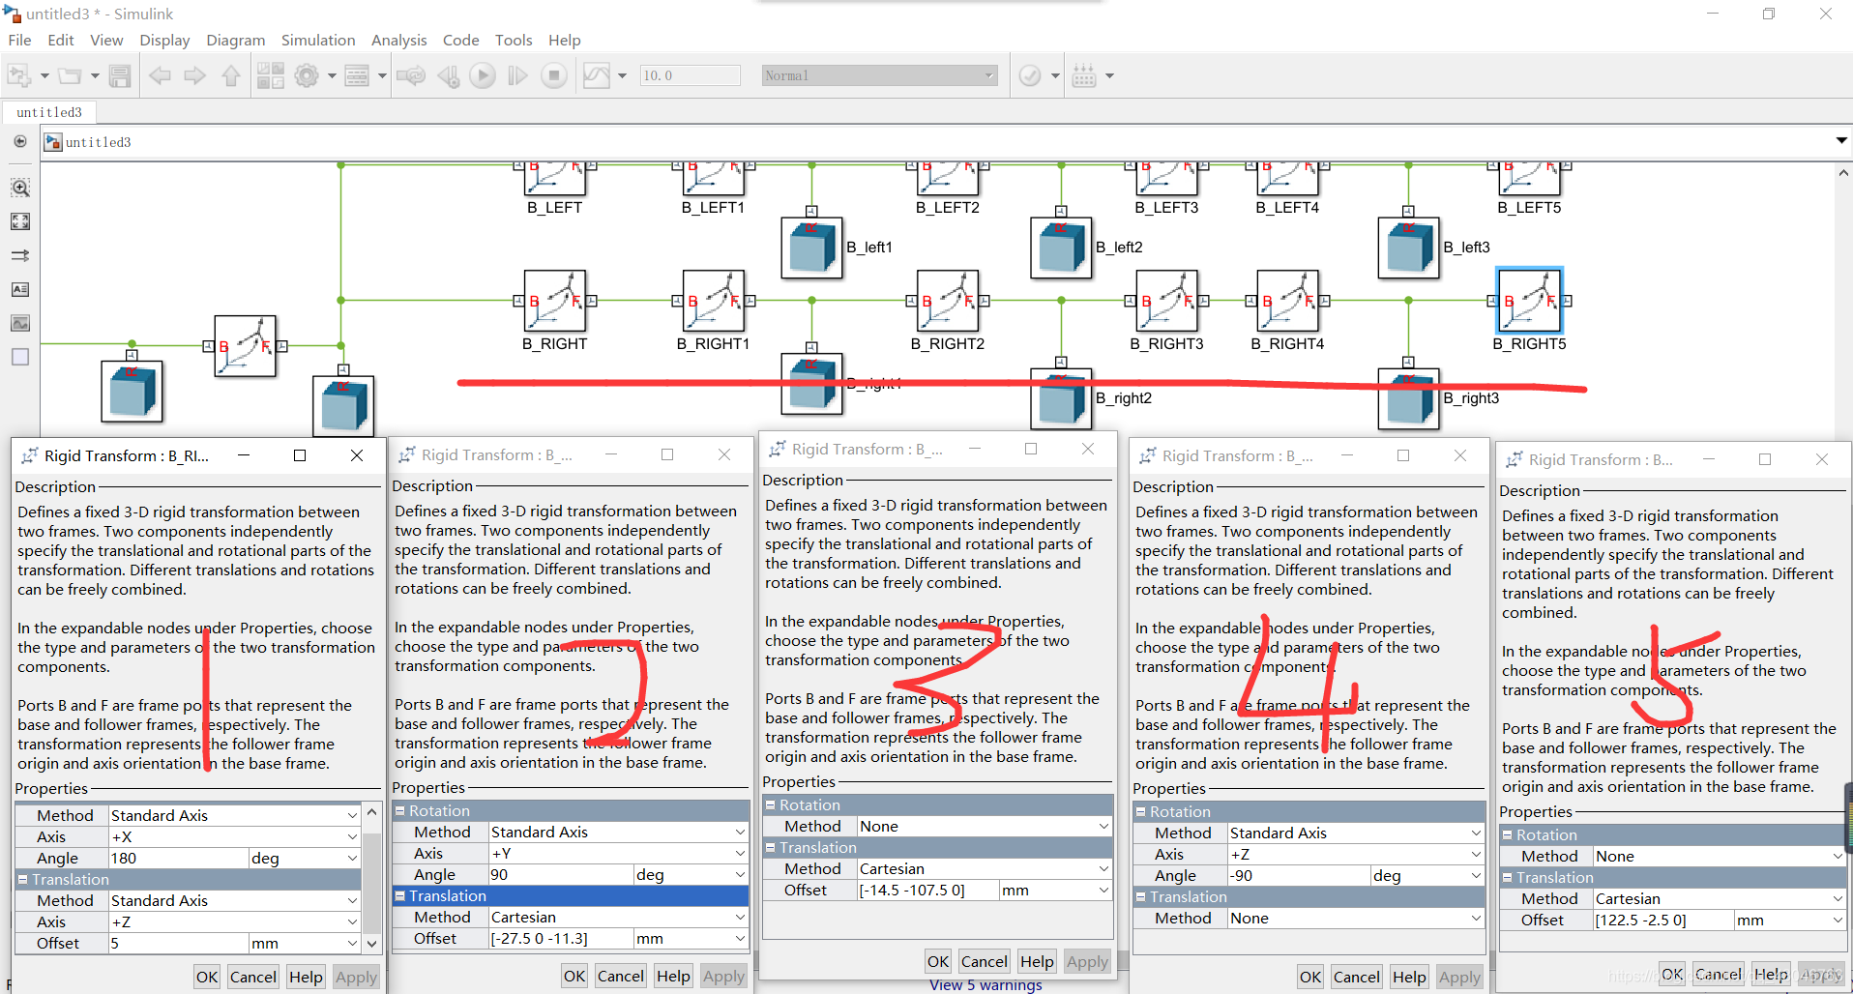
Task: Save the model with the floppy disk icon
Action: click(x=120, y=75)
